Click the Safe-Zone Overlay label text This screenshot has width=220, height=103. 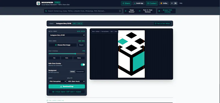click(x=55, y=64)
